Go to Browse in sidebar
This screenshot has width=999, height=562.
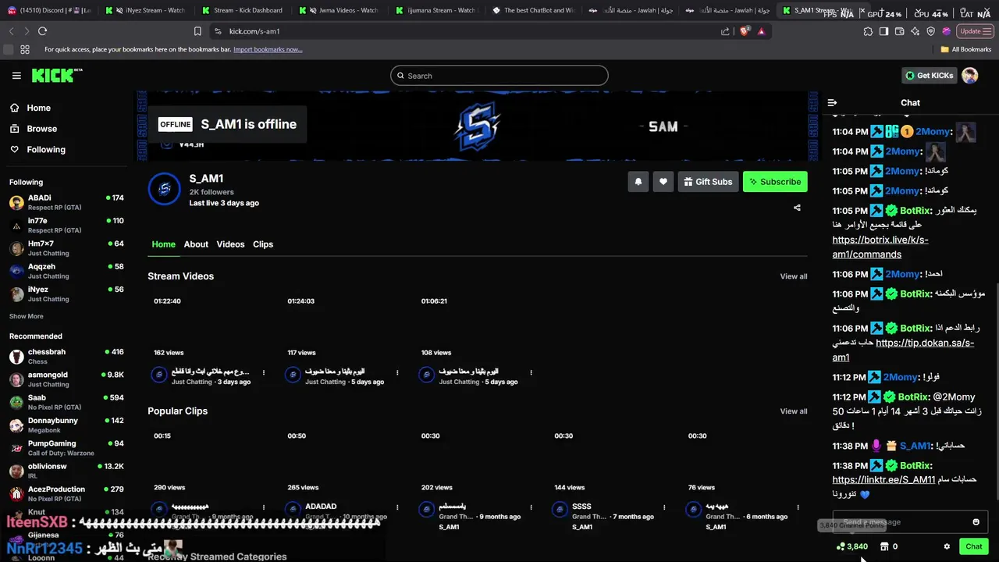(34, 129)
